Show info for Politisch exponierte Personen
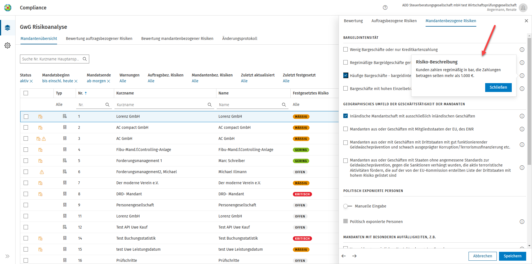Viewport: 532px width, 264px height. pyautogui.click(x=522, y=222)
